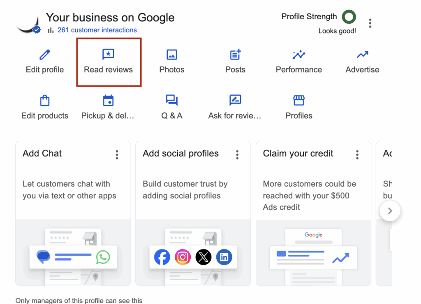Check the Profile Strength progress ring
Image resolution: width=421 pixels, height=304 pixels.
coord(349,17)
